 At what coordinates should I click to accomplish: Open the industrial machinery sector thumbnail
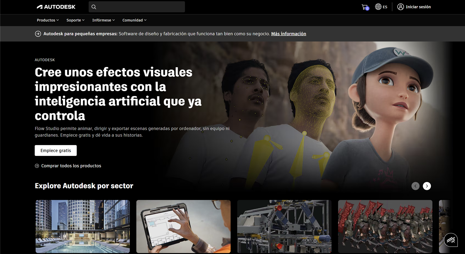point(284,226)
